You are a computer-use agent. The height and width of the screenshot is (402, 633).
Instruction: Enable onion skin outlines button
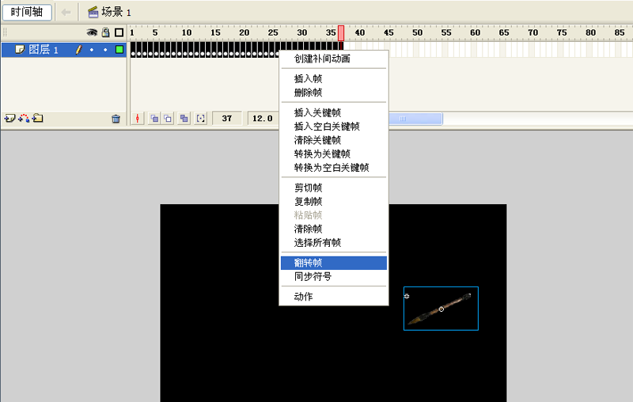(168, 118)
